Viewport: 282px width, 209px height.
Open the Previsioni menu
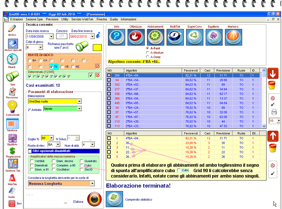point(52,19)
